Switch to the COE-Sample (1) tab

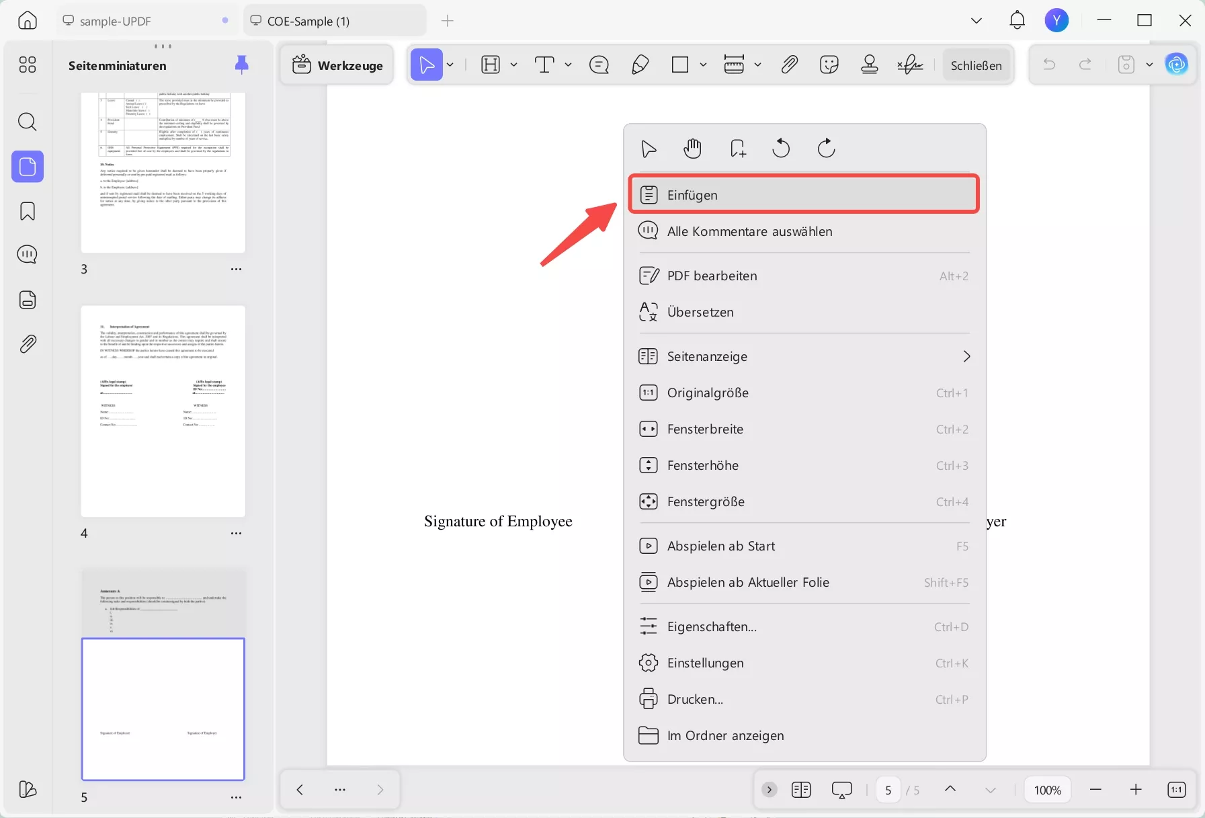(335, 21)
